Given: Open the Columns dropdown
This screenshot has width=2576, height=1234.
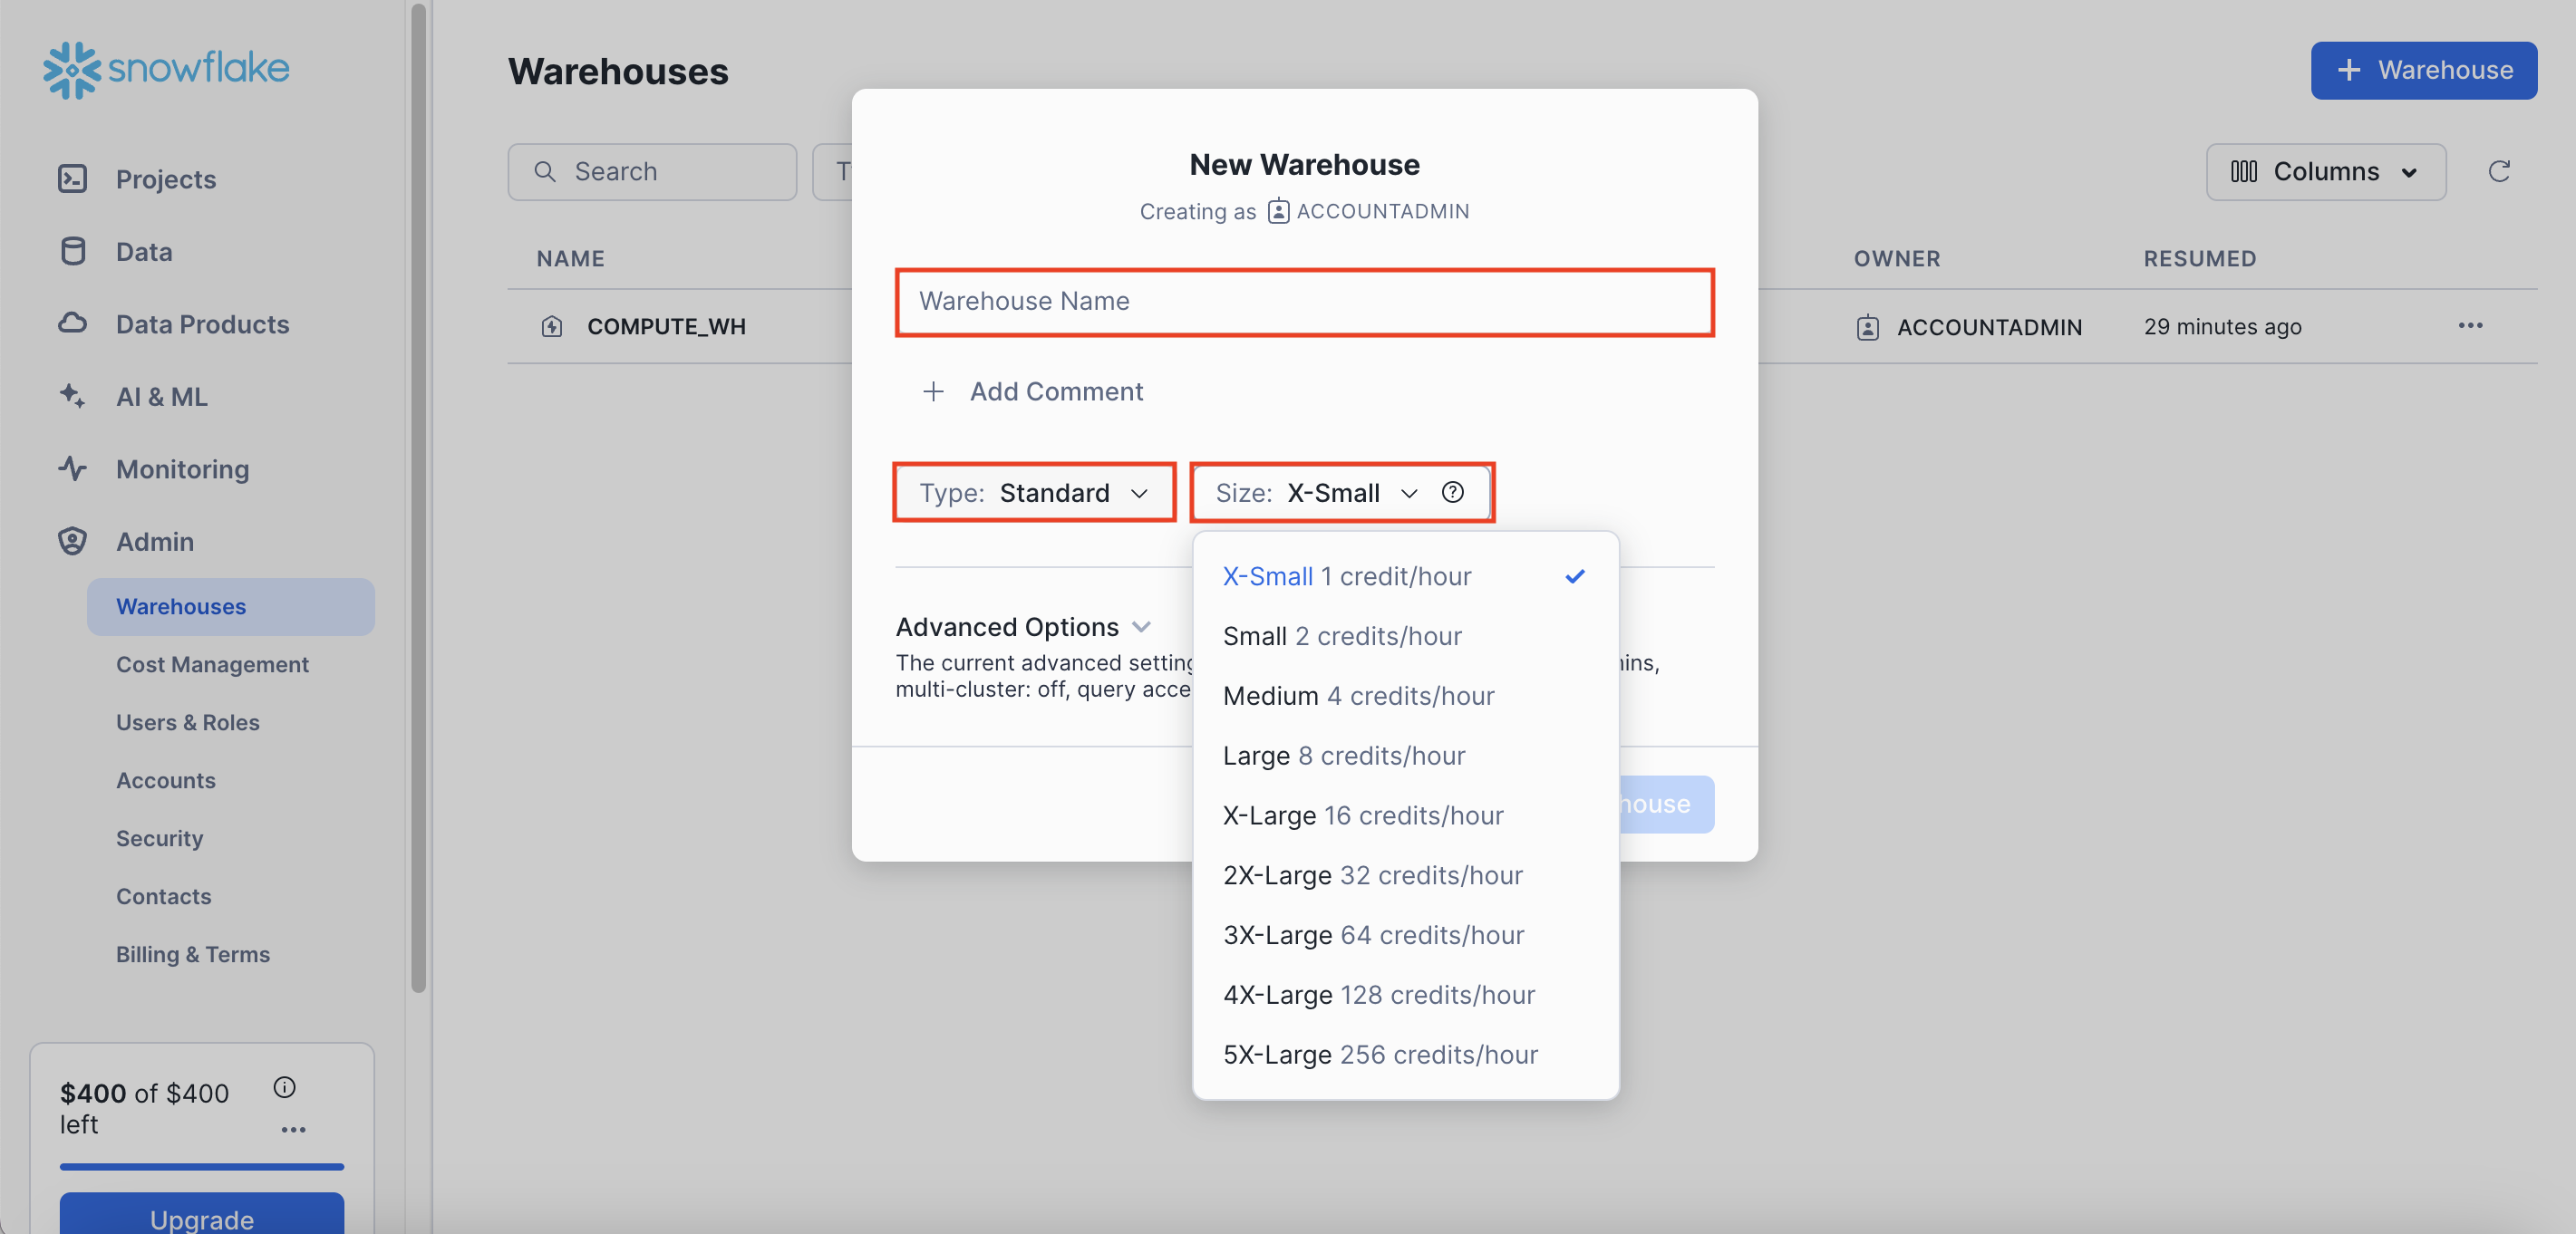Looking at the screenshot, I should [2325, 172].
